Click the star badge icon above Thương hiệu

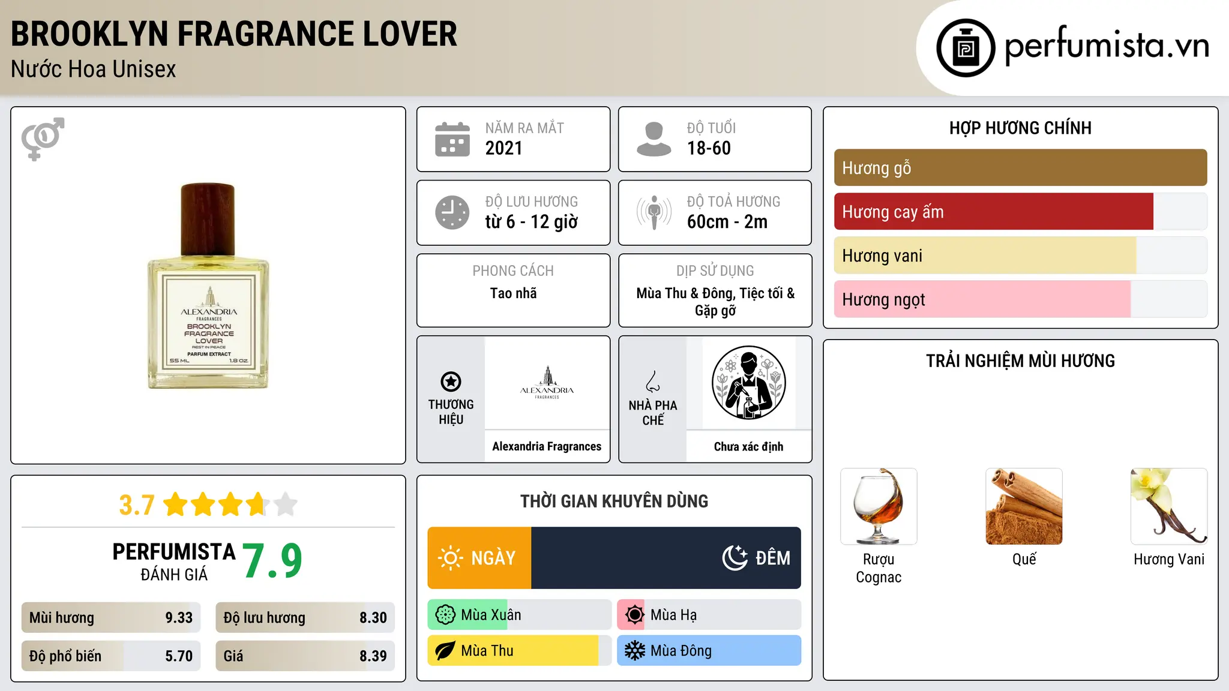tap(451, 381)
